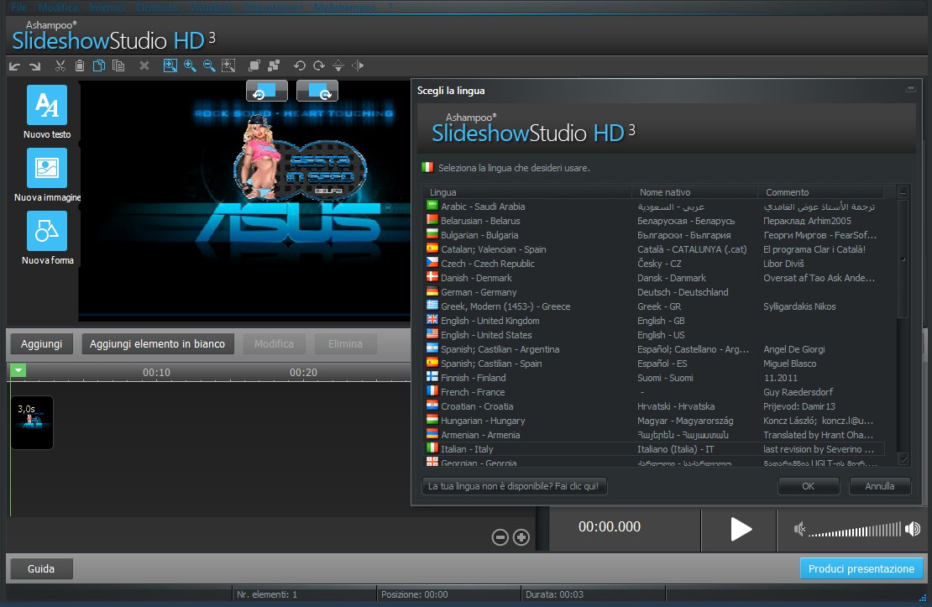Select Italian - Italy in language list
The image size is (932, 607).
click(654, 449)
